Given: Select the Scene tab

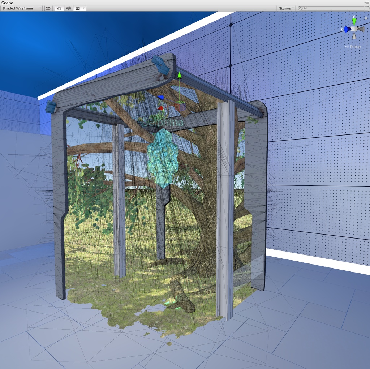Looking at the screenshot, I should point(7,3).
